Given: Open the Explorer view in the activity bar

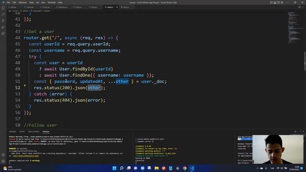Looking at the screenshot, I should 3,8.
